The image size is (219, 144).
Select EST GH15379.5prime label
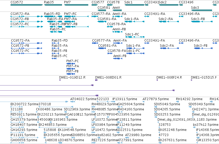[24, 120]
